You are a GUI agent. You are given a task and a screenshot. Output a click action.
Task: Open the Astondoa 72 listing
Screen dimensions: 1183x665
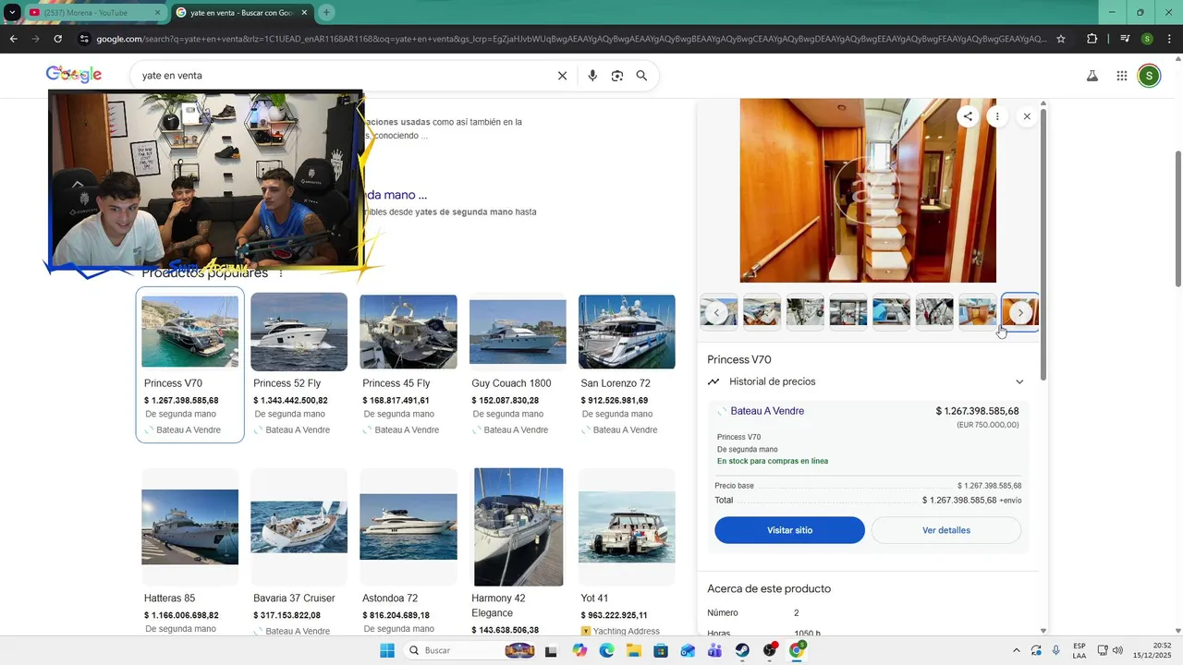pyautogui.click(x=408, y=551)
